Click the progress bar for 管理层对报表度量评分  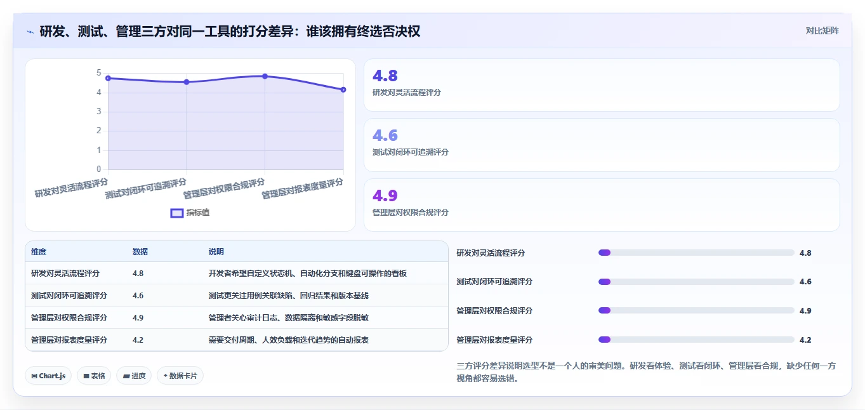tap(696, 340)
